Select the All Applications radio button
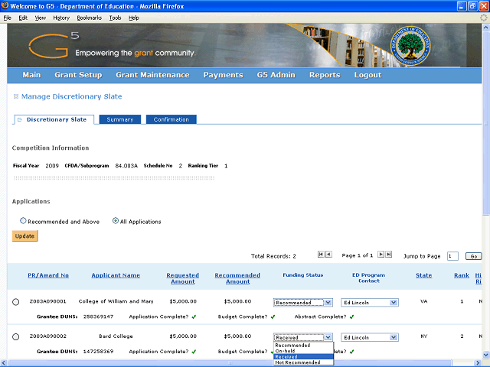The image size is (490, 367). [116, 222]
